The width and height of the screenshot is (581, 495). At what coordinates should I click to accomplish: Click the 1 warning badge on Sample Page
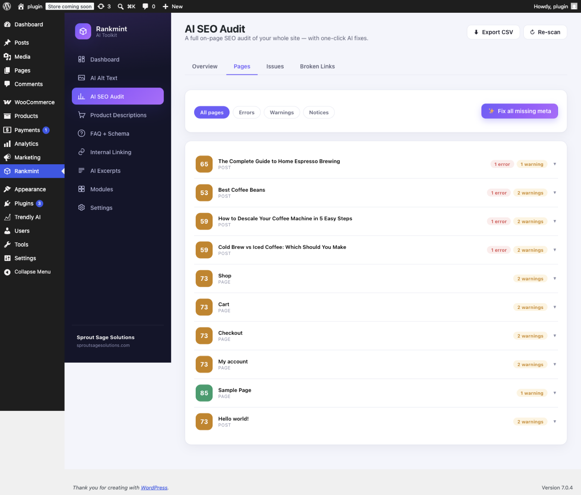pyautogui.click(x=532, y=393)
